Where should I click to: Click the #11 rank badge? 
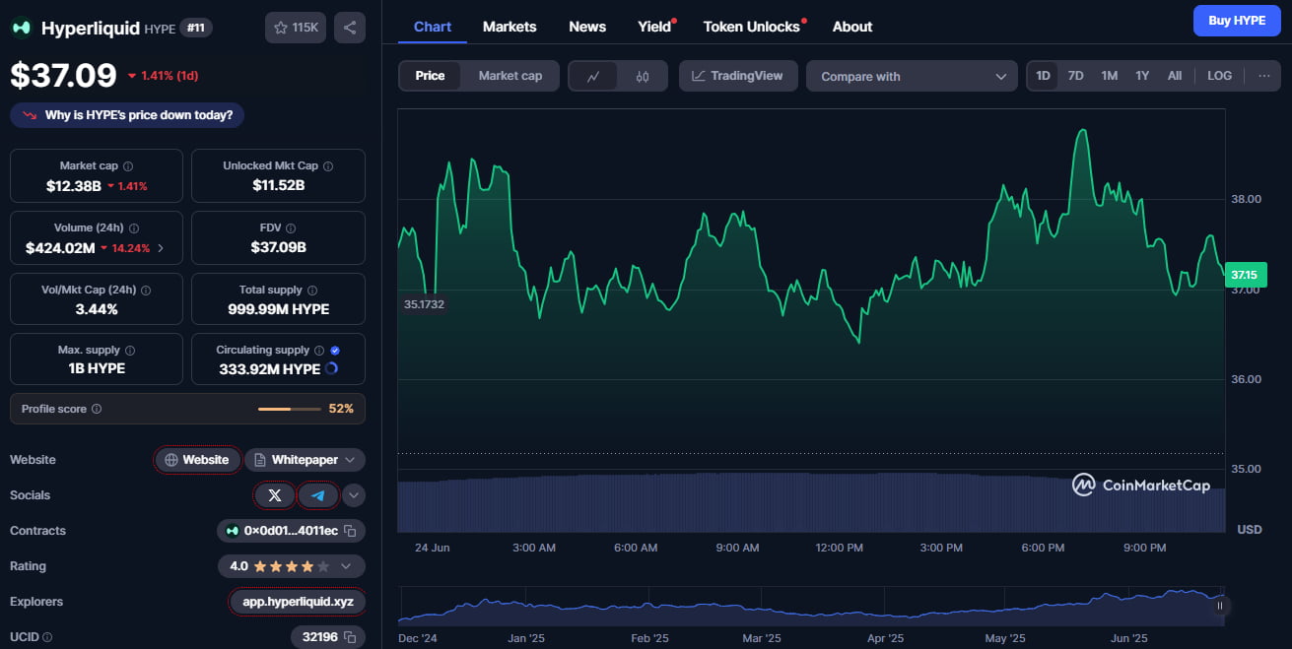[x=196, y=29]
